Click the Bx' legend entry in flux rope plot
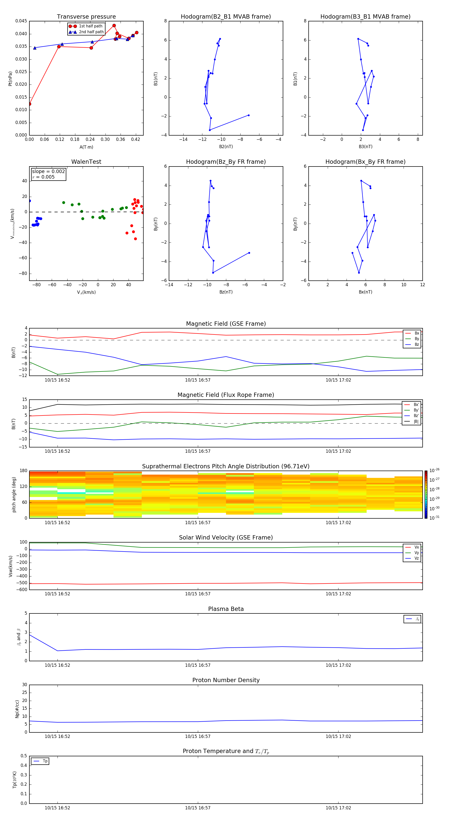Screen dimensions: 452x830 [412, 405]
